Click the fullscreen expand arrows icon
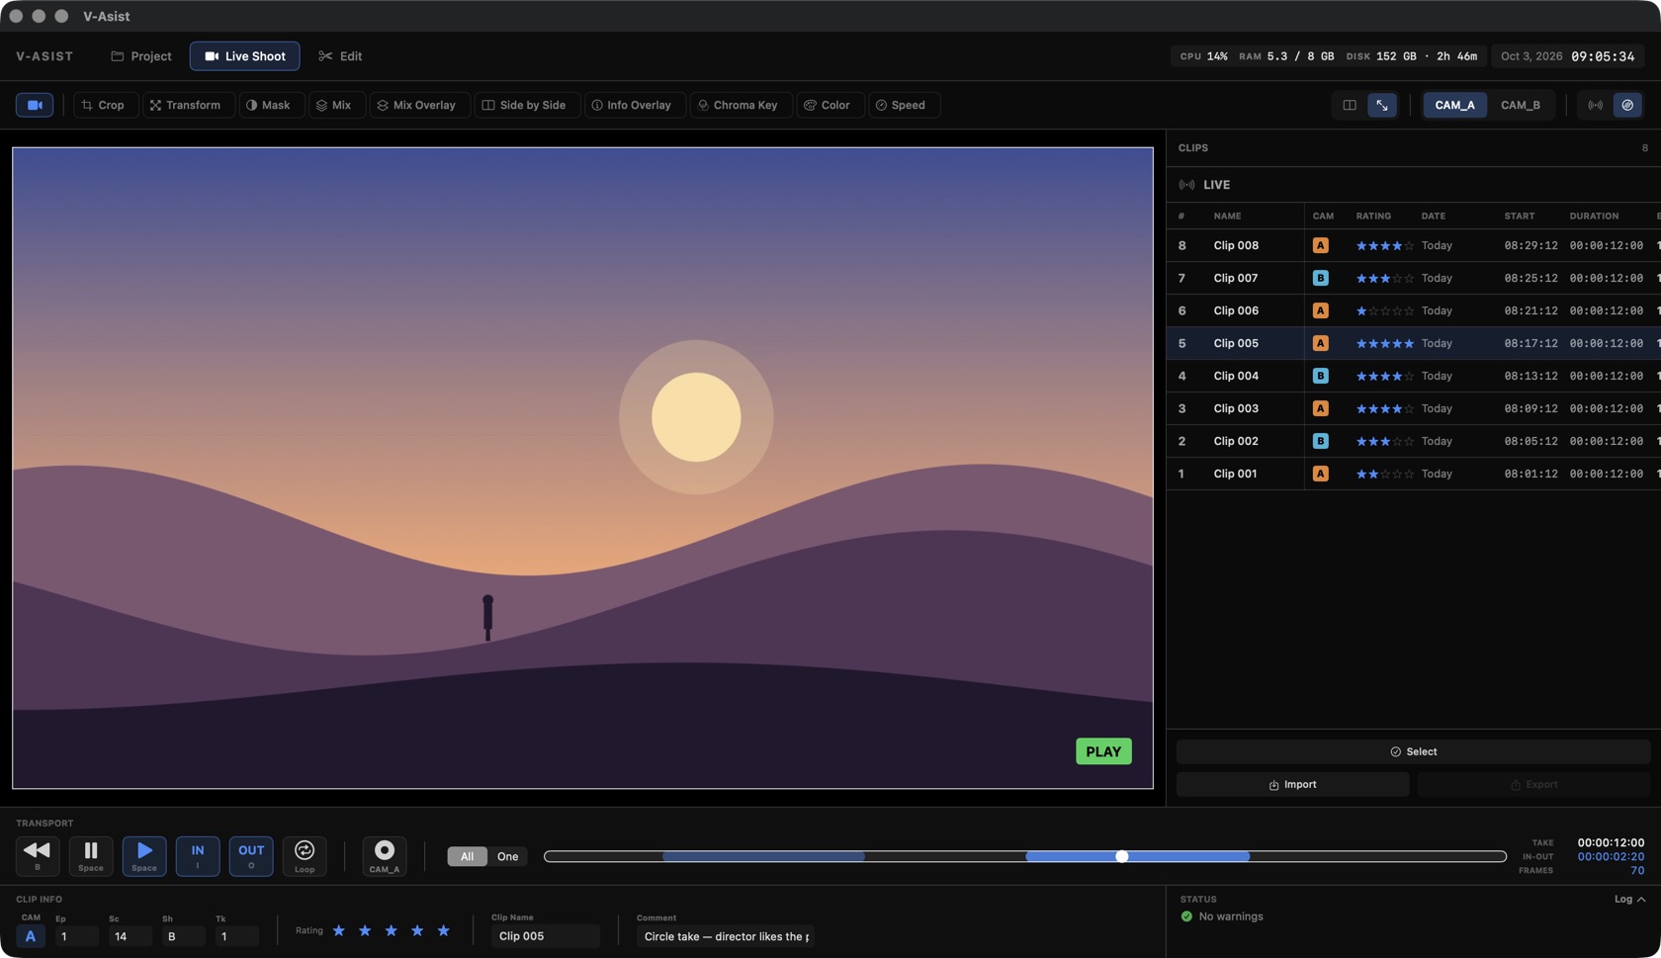 point(1382,105)
